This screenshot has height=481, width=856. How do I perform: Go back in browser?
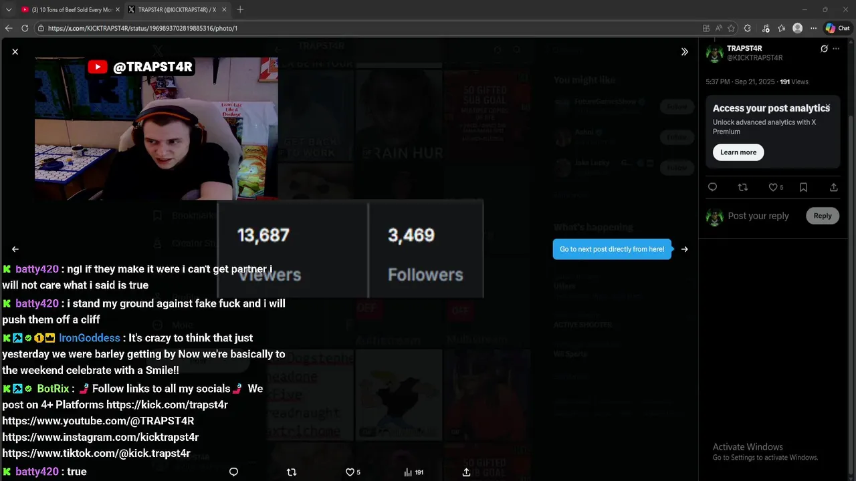(x=9, y=28)
